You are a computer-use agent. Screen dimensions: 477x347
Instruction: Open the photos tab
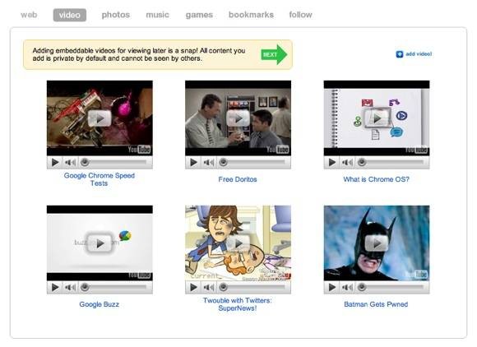(x=116, y=15)
